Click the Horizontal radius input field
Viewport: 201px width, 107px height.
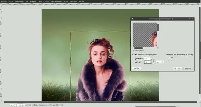click(147, 59)
